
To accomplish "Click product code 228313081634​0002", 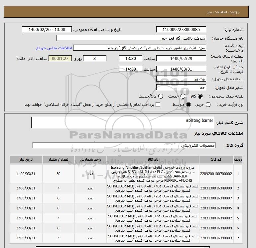I will click(216, 218).
